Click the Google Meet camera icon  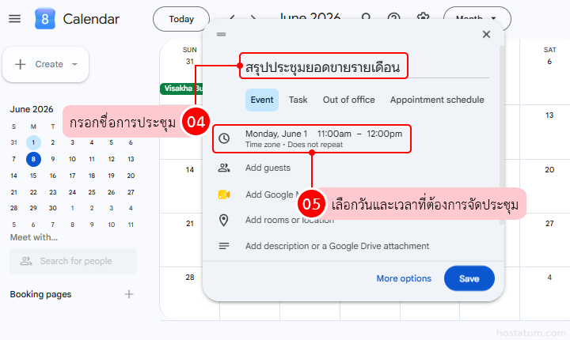[224, 195]
